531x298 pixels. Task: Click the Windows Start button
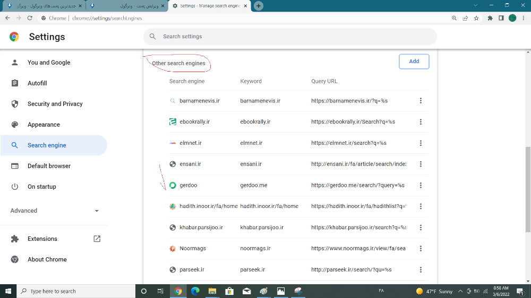pyautogui.click(x=8, y=291)
